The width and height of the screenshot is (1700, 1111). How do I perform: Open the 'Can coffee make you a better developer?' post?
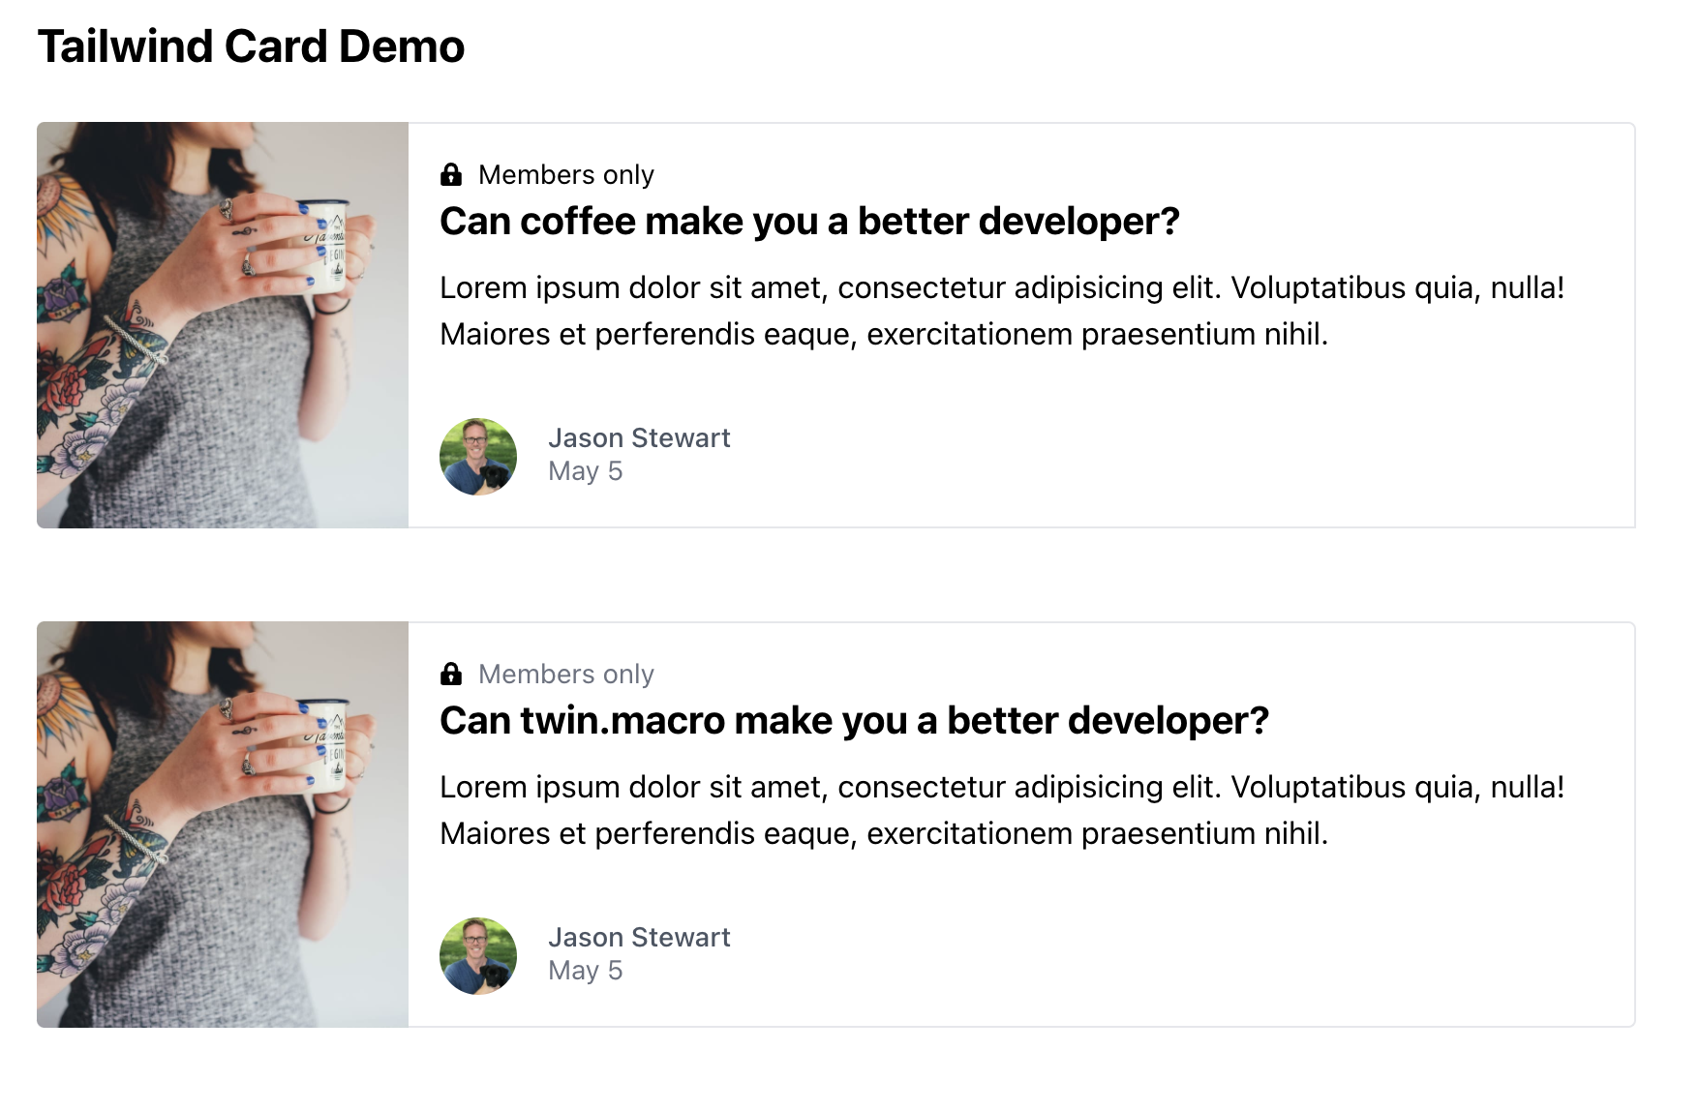coord(809,222)
